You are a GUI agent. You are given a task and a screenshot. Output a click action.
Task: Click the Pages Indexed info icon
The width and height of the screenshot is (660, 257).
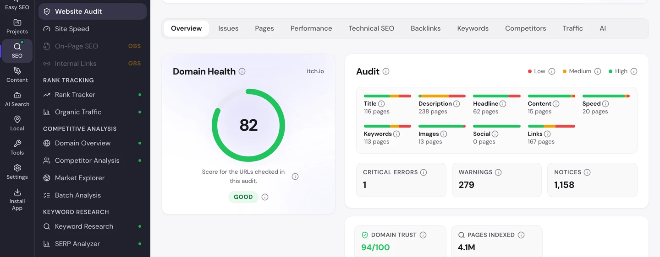click(x=521, y=235)
